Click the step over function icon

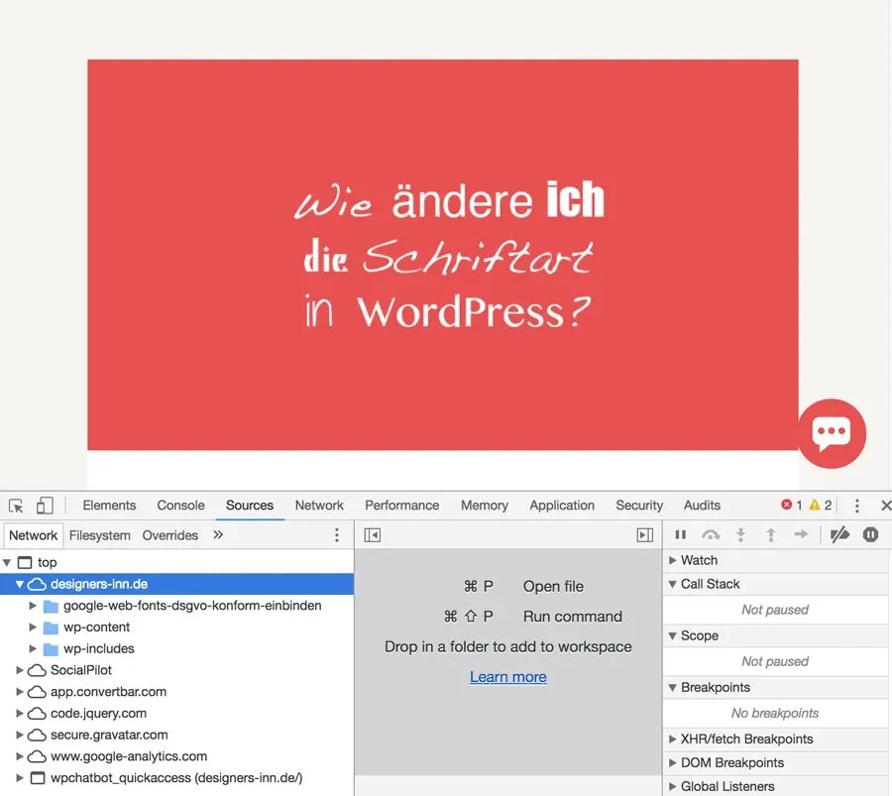[x=711, y=535]
